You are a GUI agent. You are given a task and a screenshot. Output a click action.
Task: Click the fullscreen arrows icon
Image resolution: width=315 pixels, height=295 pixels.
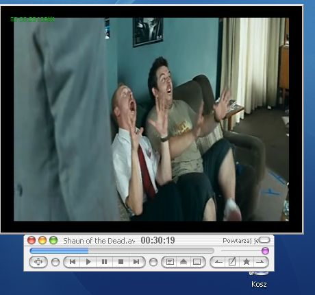click(38, 262)
